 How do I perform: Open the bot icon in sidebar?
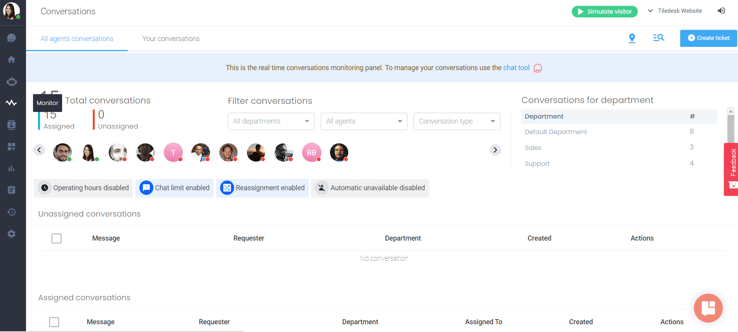pos(12,81)
